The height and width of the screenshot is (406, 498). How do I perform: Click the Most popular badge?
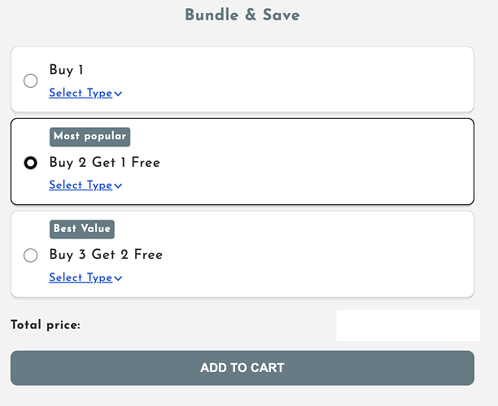90,137
